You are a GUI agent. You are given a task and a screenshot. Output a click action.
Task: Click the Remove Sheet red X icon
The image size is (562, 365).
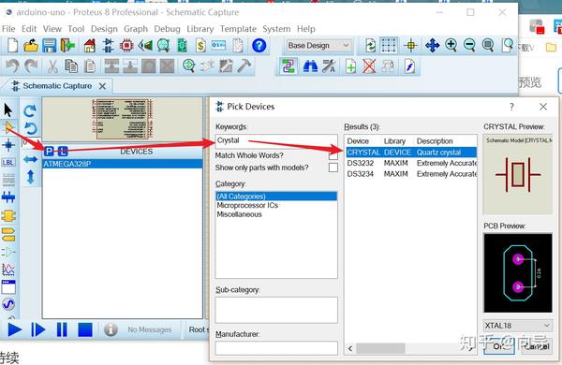(x=369, y=66)
